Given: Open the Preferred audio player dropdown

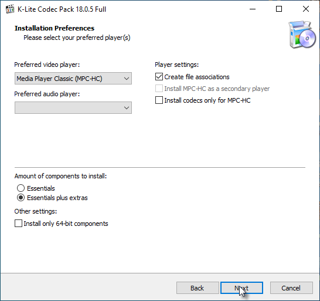Looking at the screenshot, I should (x=73, y=108).
